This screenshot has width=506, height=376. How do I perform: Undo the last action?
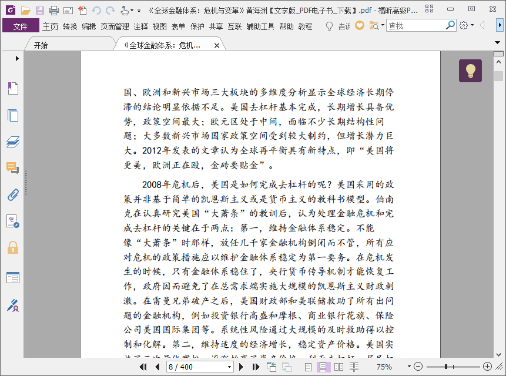click(96, 11)
